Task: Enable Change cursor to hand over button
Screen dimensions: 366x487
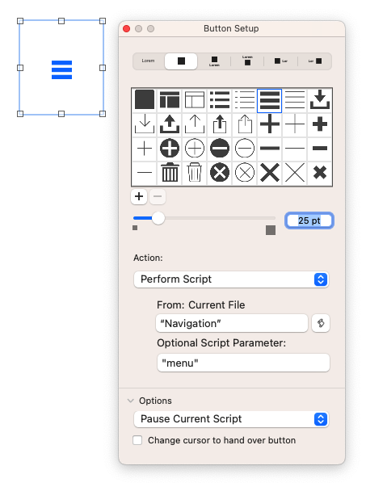Action: (x=137, y=440)
